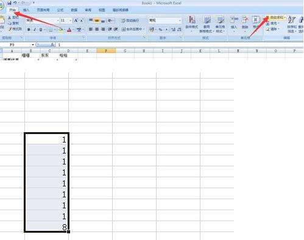Screen dimensions: 304x240
Task: Open 排序和筛选 (Sort and Filter)
Action: (292, 24)
